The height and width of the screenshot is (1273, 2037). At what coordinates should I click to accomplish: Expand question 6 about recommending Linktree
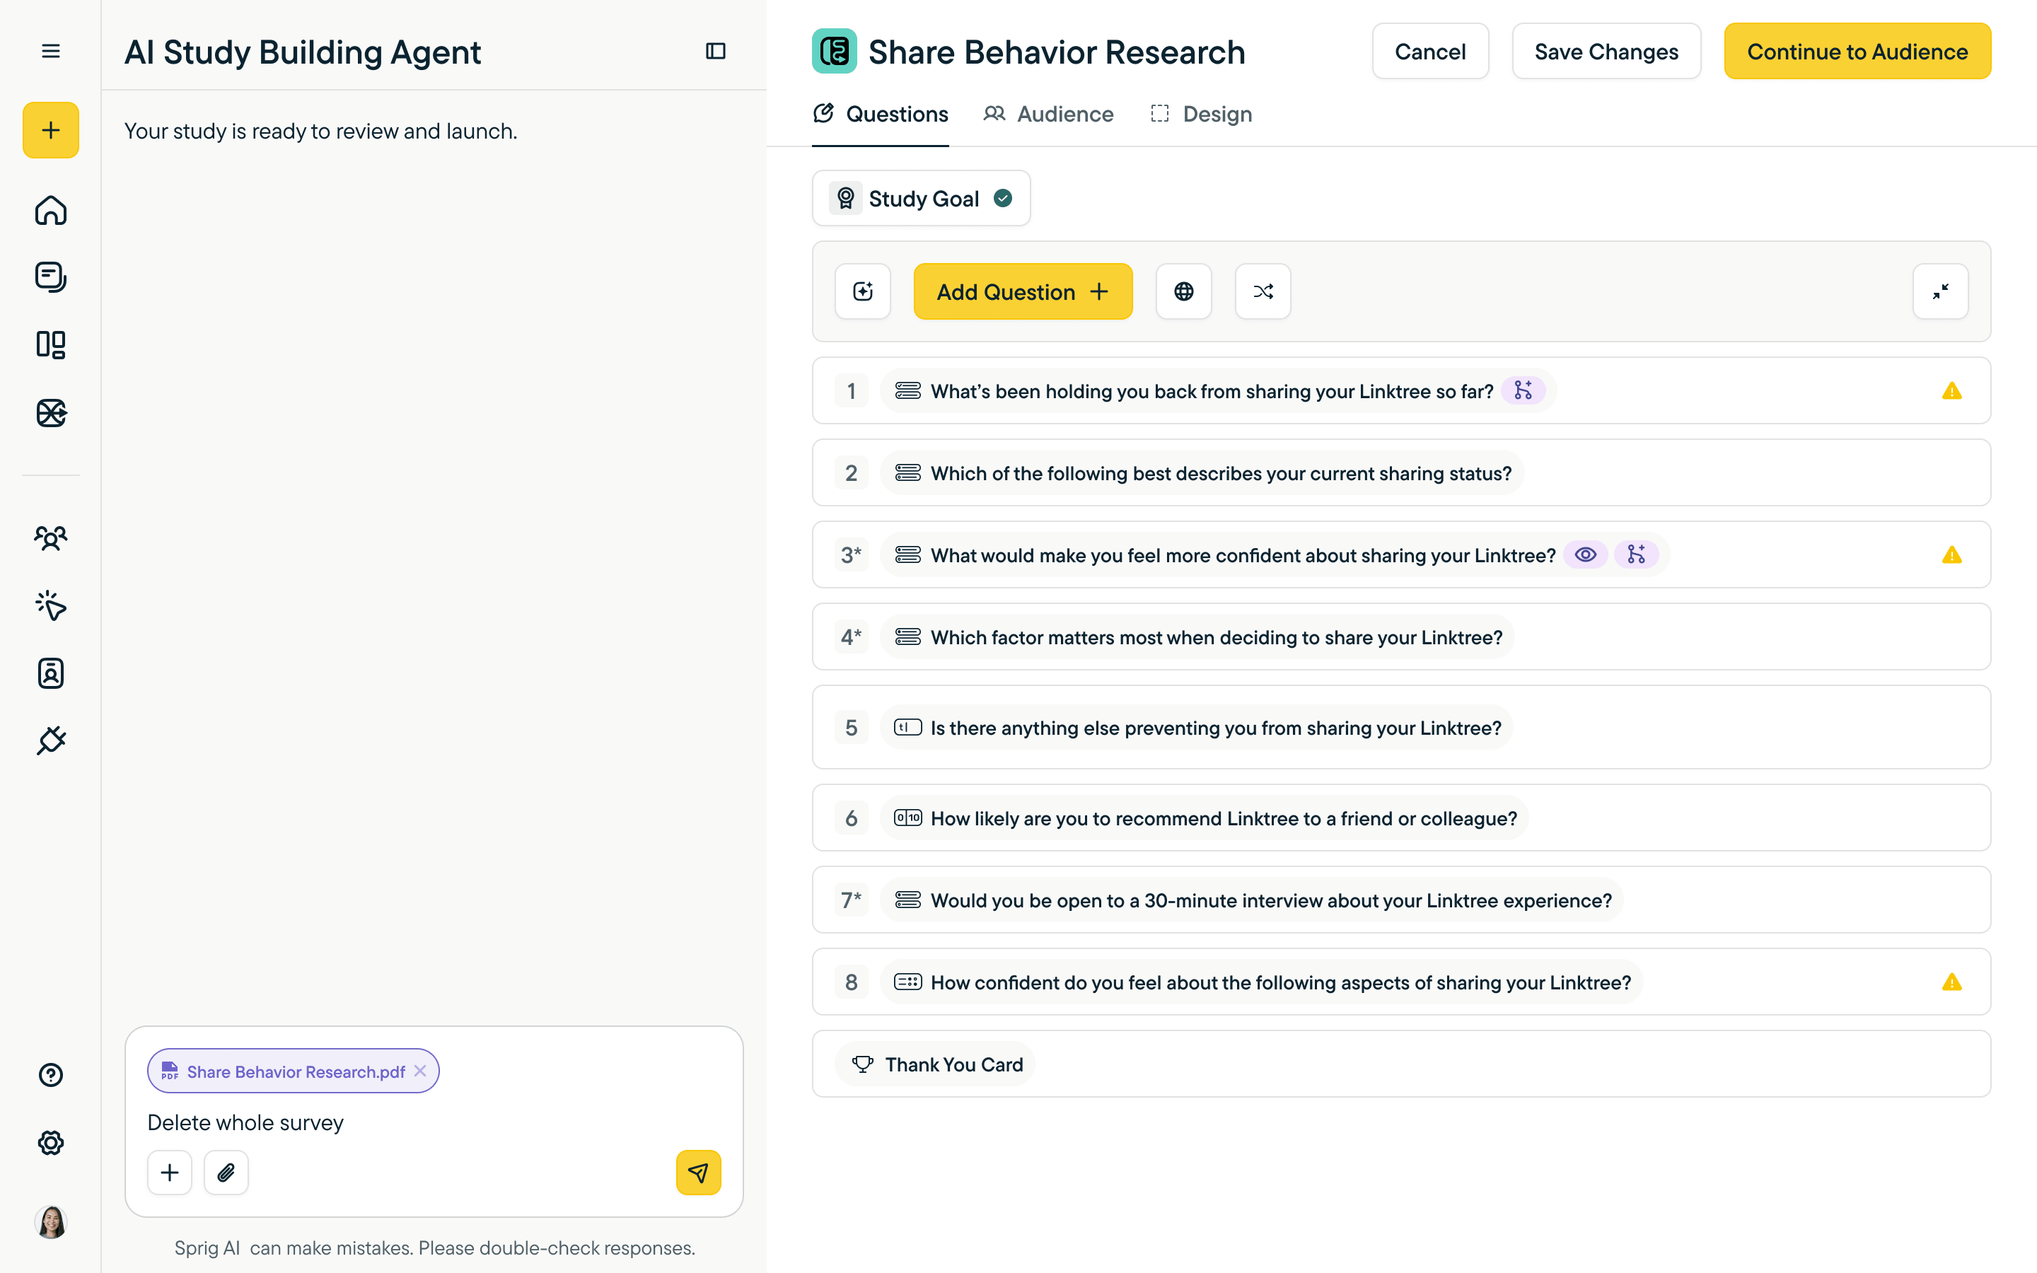pyautogui.click(x=1400, y=818)
